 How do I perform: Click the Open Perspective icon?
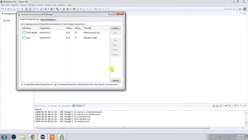pos(240,9)
